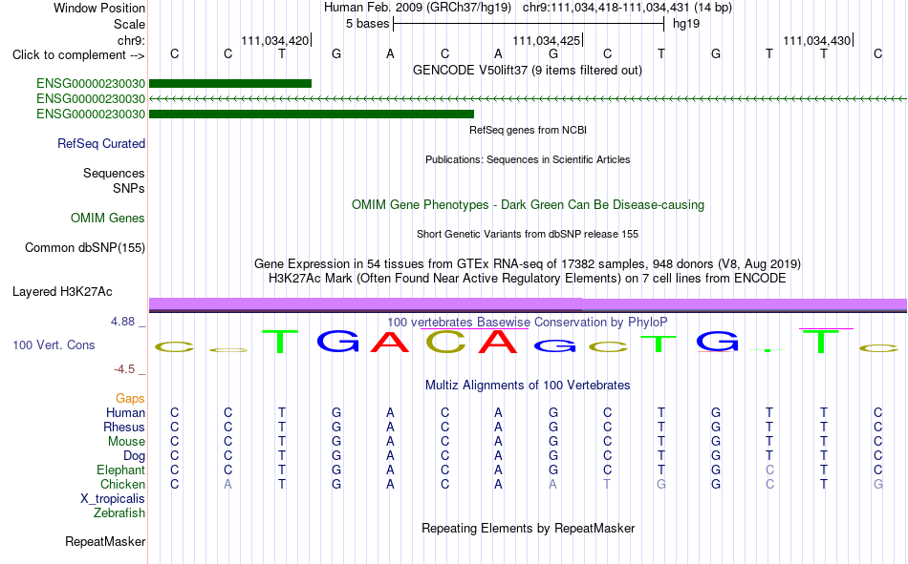Click the 4.88 conservation scale maximum

coord(122,321)
